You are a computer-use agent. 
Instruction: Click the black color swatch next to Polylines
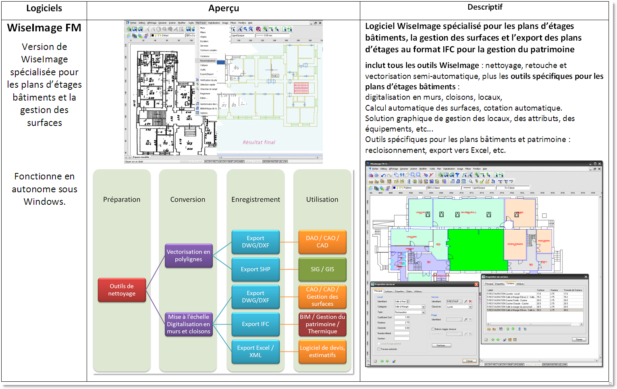point(394,187)
